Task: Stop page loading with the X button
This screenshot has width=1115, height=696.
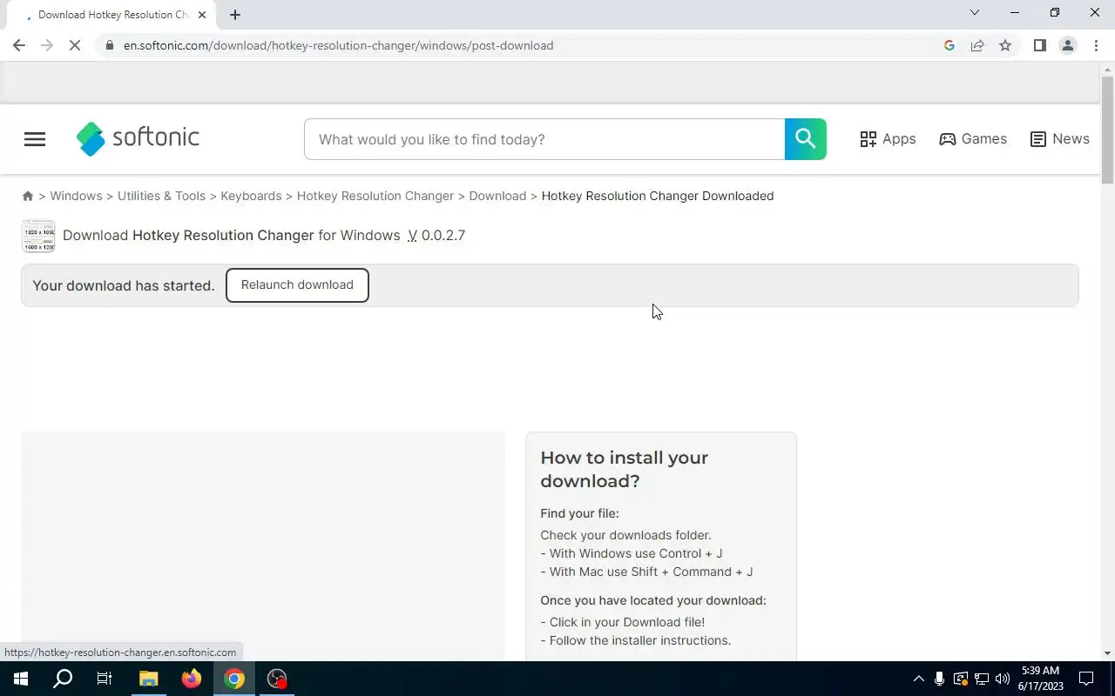Action: (x=75, y=45)
